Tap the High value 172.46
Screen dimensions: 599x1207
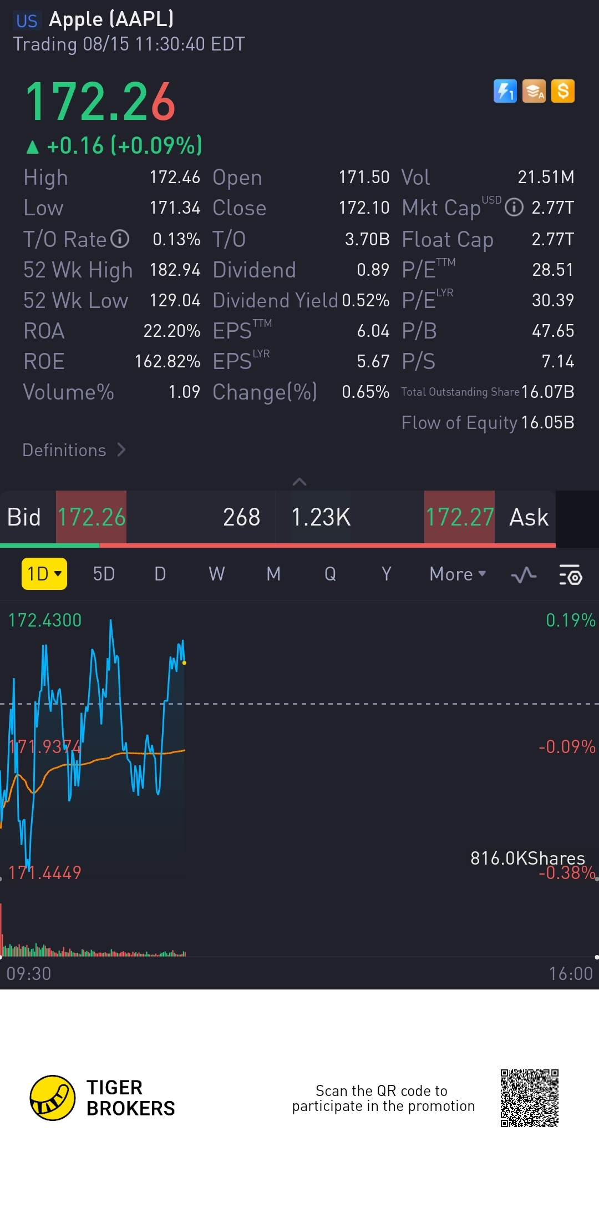pos(175,177)
